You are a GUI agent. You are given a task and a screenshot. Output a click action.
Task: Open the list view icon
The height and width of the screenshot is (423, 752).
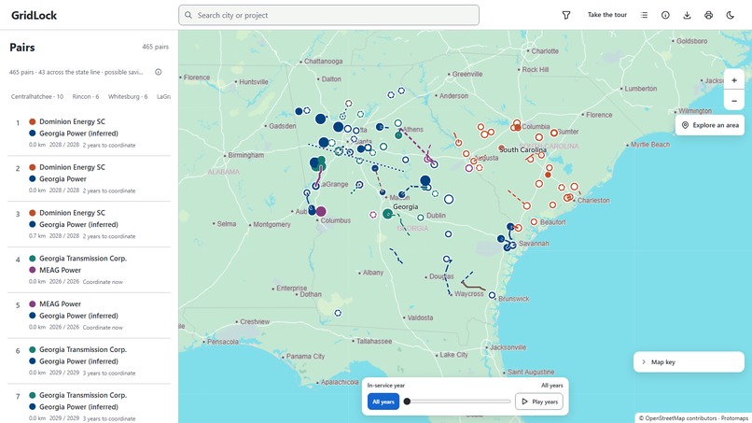(x=644, y=15)
